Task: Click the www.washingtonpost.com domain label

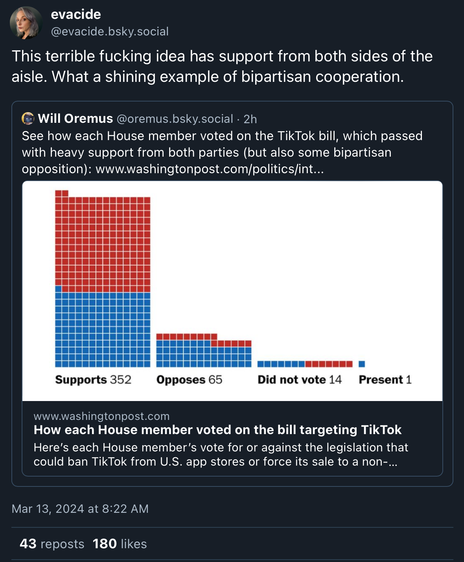Action: coord(102,415)
